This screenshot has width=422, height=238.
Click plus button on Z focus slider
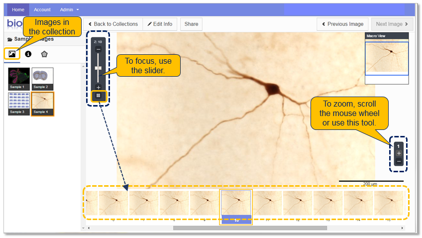click(x=98, y=87)
